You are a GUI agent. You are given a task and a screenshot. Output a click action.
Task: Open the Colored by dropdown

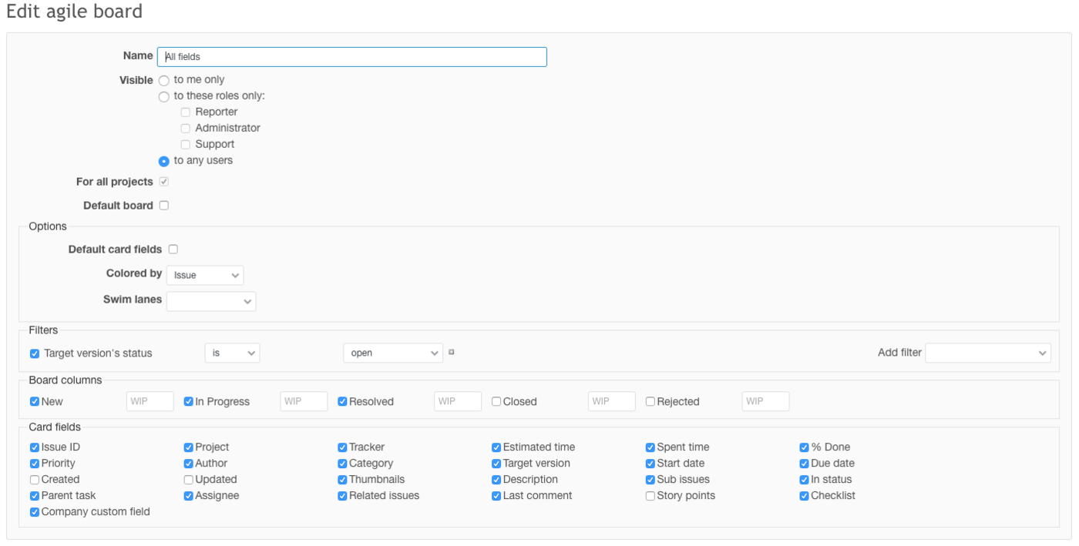click(205, 275)
